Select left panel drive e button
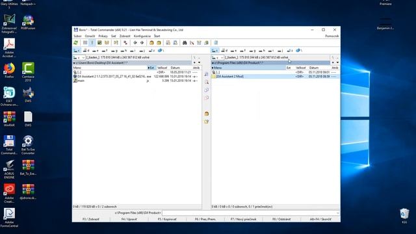Screen dimensions: 416x234 (x=96, y=51)
